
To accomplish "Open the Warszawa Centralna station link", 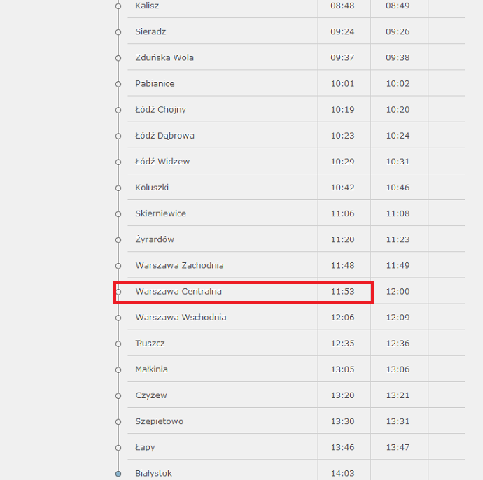I will pyautogui.click(x=178, y=291).
